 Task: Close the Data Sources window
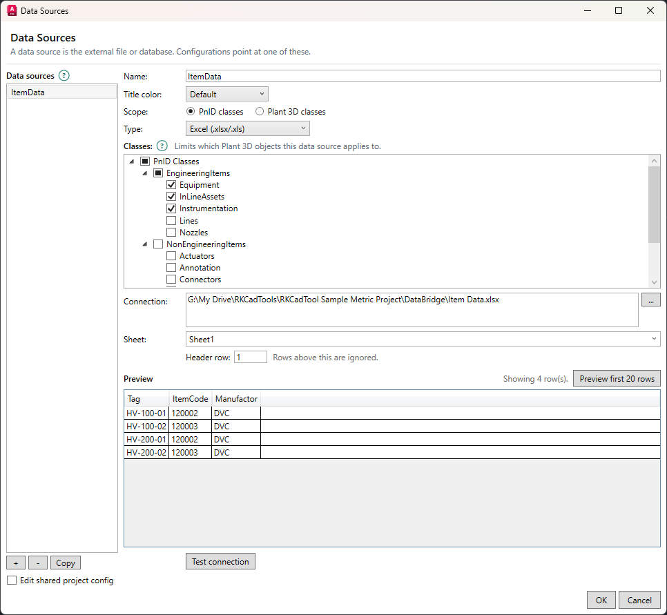click(650, 10)
